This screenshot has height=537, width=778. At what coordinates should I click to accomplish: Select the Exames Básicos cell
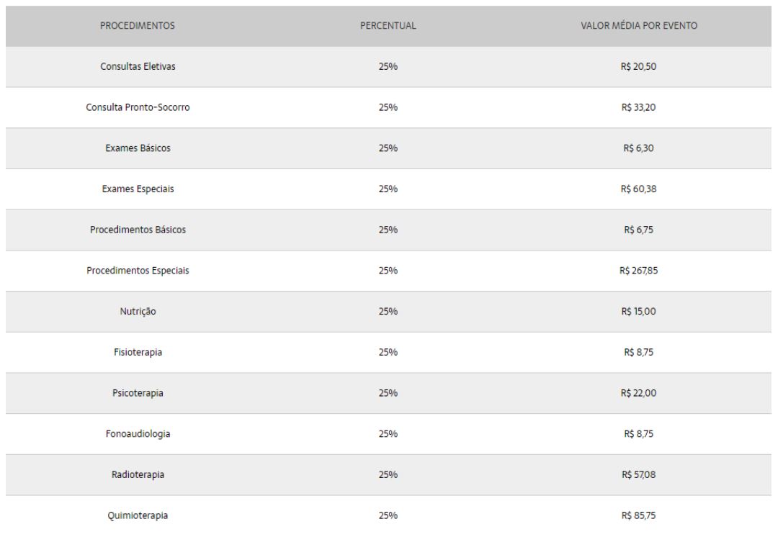tap(138, 148)
